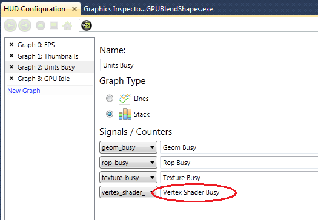
Task: Switch to Graphics Inspector GPUBlendShapes tab
Action: pos(148,9)
